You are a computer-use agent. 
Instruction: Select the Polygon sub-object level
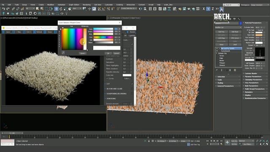(x=222, y=63)
